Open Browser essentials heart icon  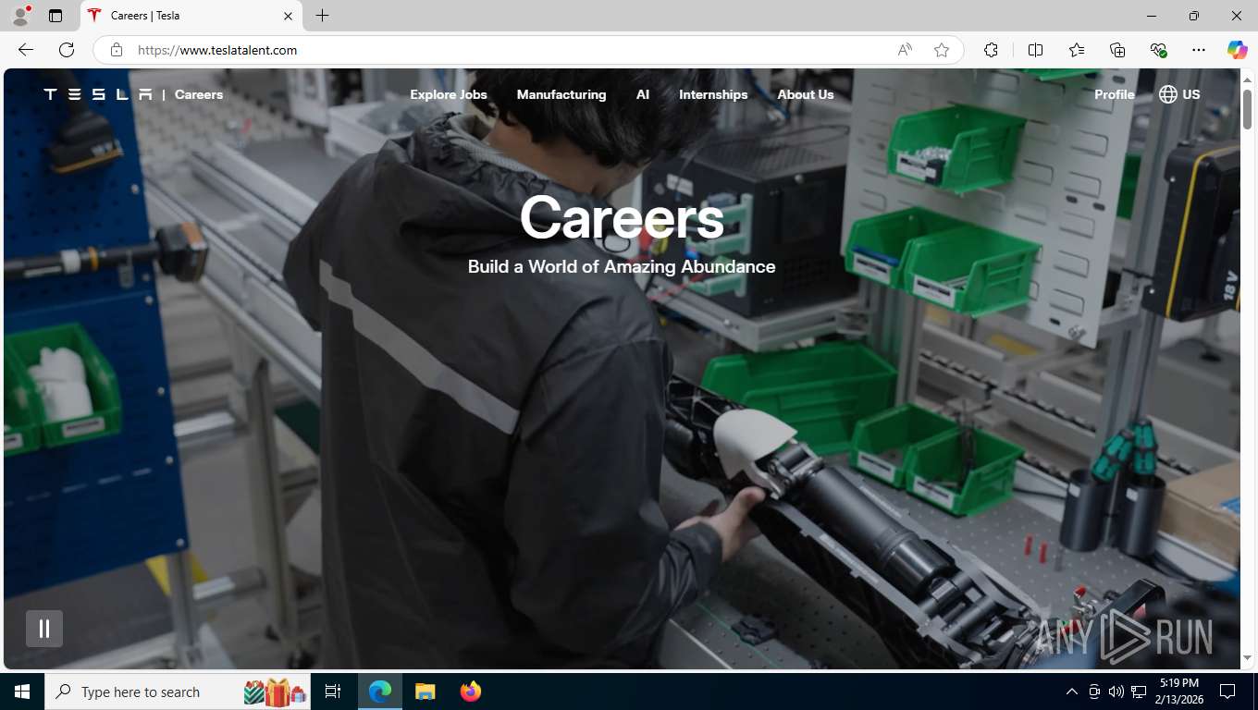click(1158, 50)
